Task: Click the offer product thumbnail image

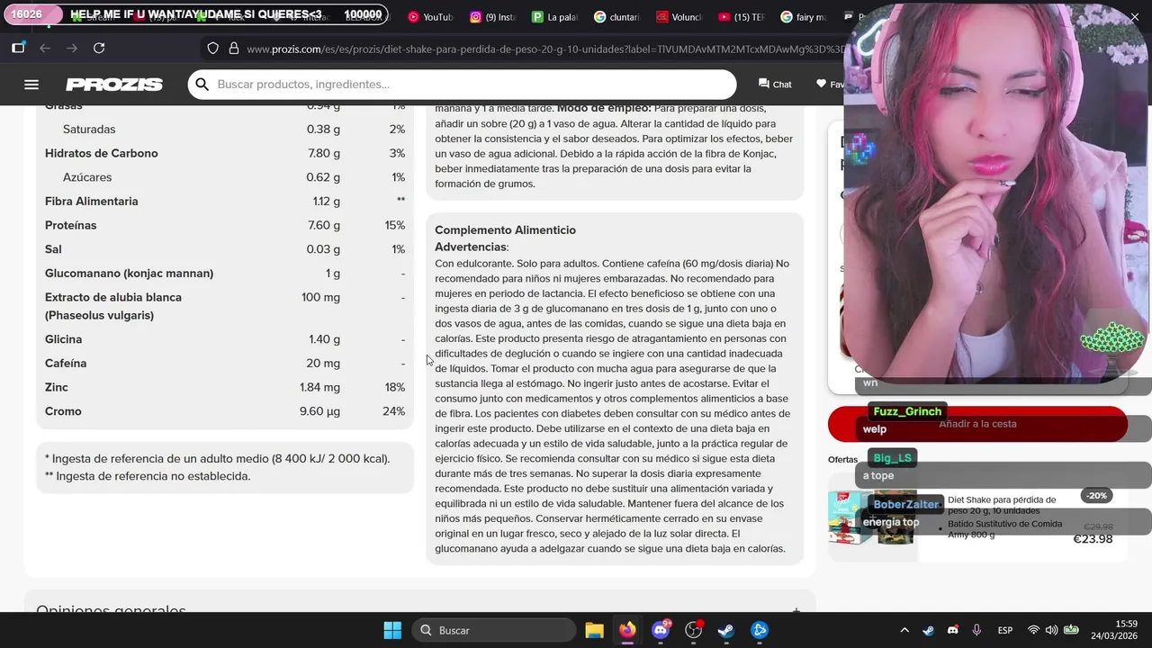Action: click(871, 517)
